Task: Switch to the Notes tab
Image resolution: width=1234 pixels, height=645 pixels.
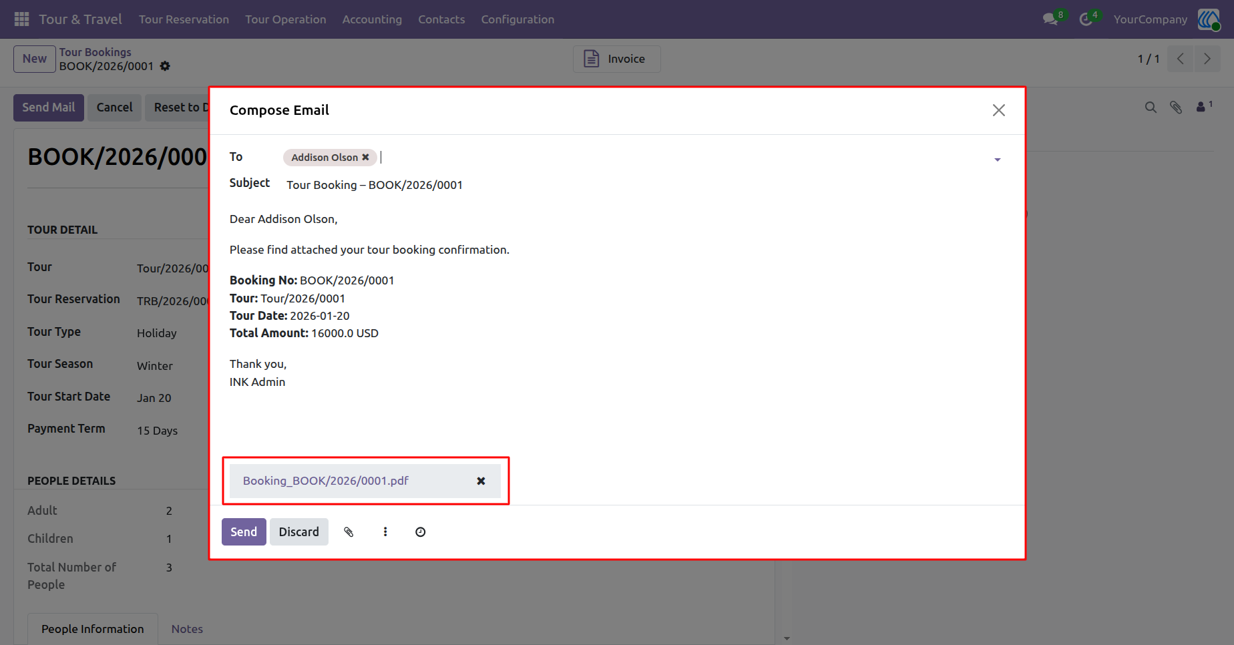Action: click(x=187, y=629)
